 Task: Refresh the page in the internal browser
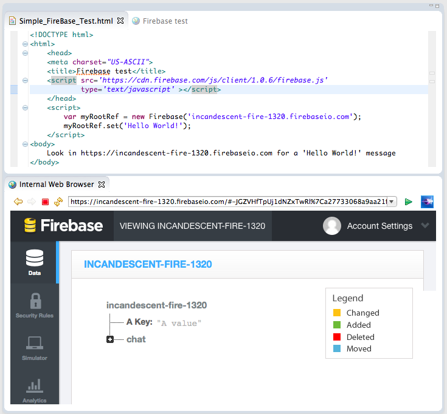tap(58, 202)
